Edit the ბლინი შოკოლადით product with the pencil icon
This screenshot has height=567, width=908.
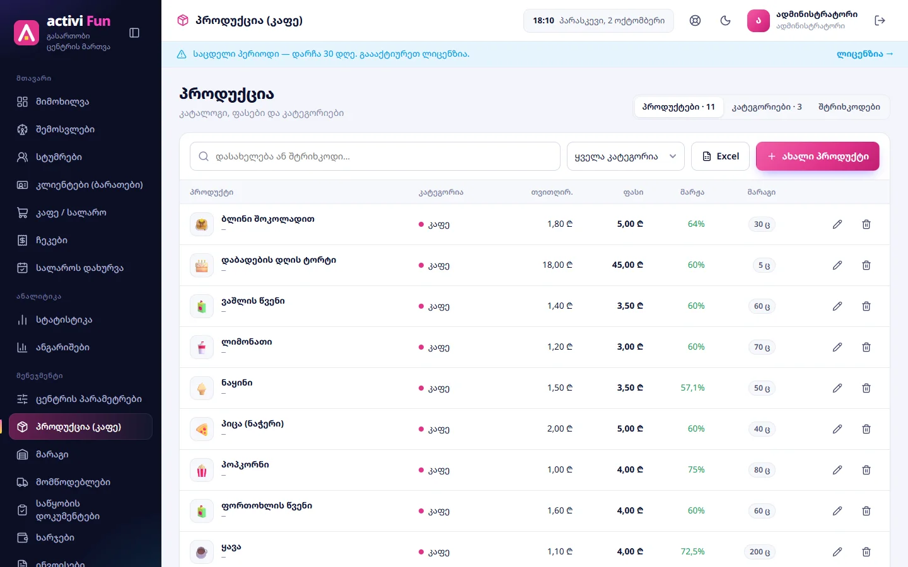tap(837, 224)
